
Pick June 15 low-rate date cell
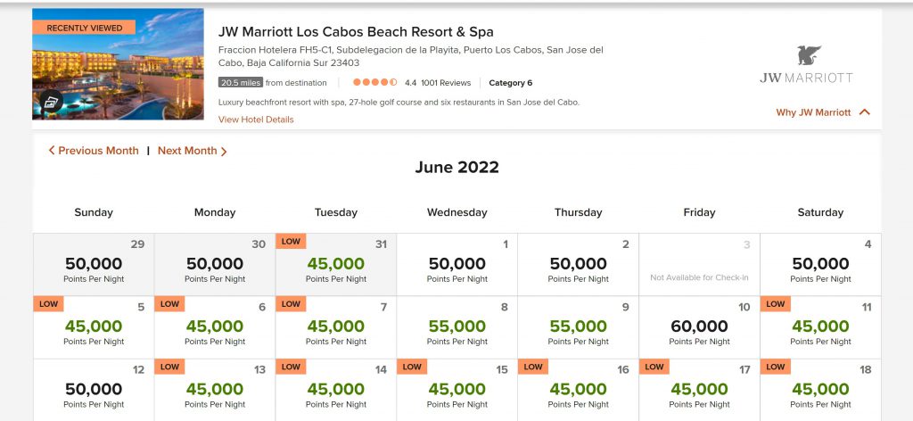pyautogui.click(x=457, y=390)
